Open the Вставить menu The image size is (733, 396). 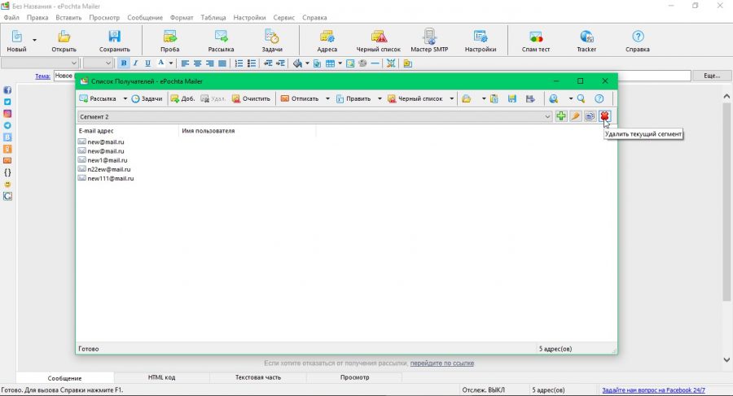click(x=68, y=17)
